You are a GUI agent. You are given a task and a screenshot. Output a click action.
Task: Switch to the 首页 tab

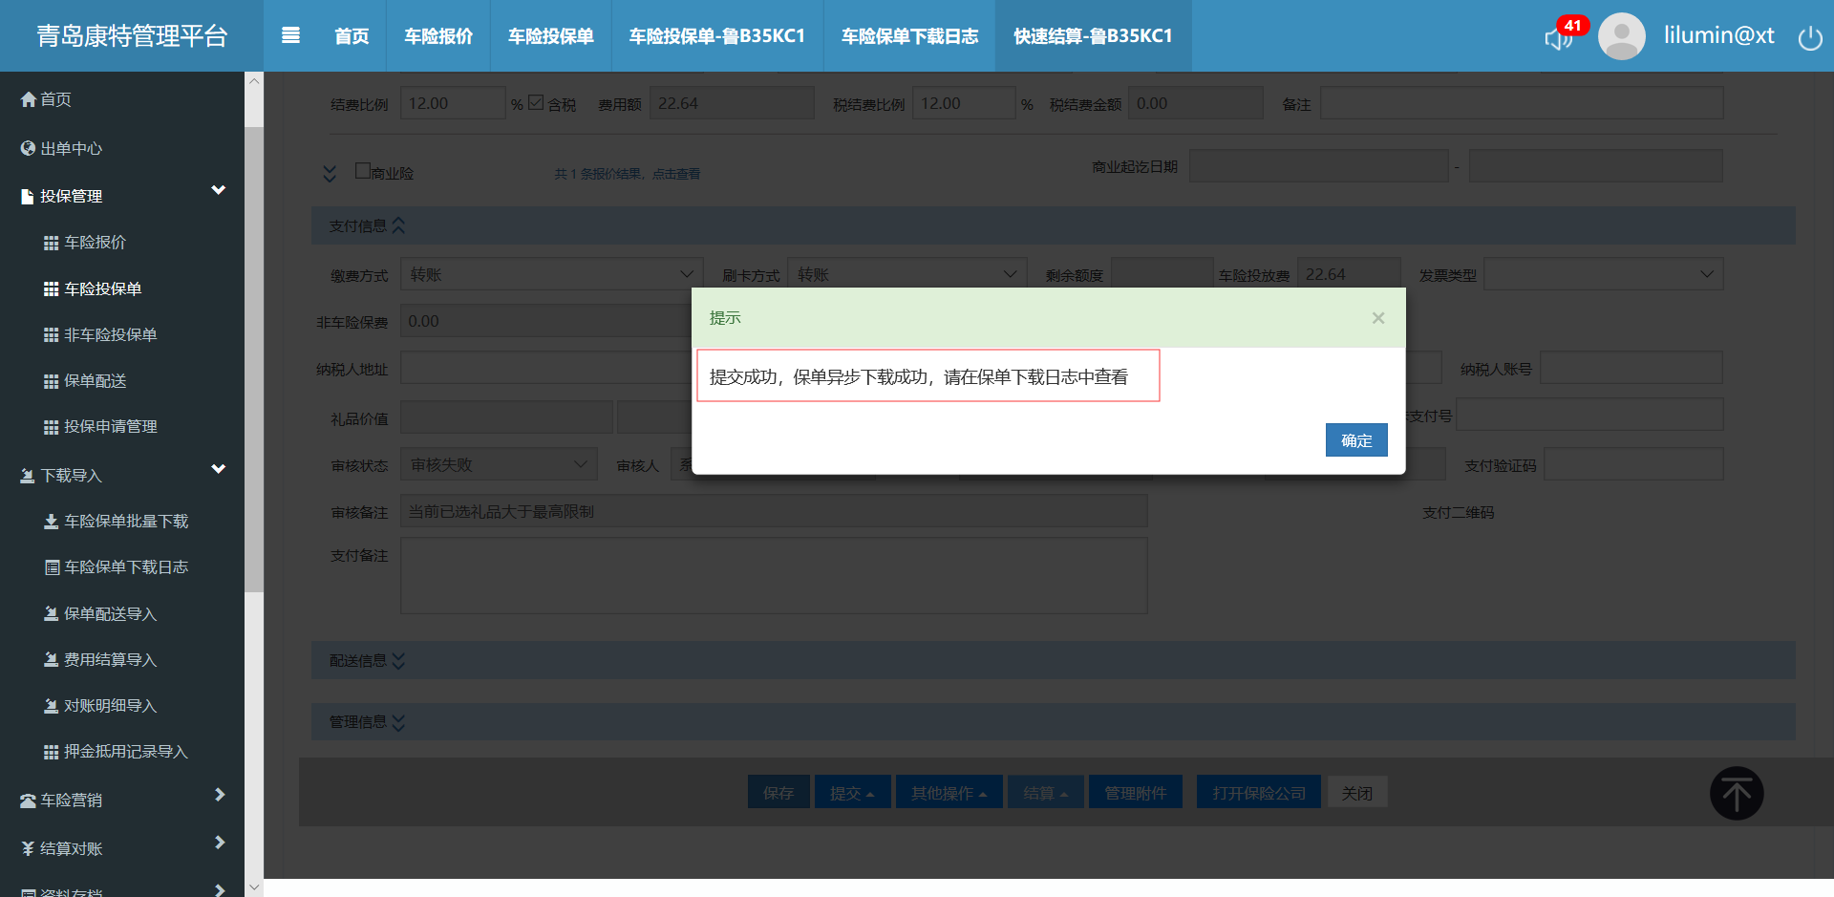tap(352, 36)
